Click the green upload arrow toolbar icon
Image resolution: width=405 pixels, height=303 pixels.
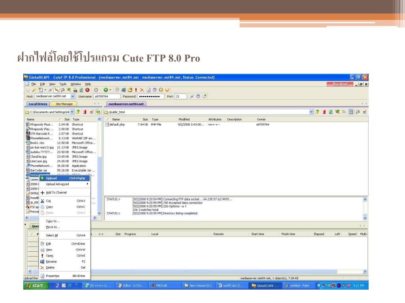click(x=106, y=90)
